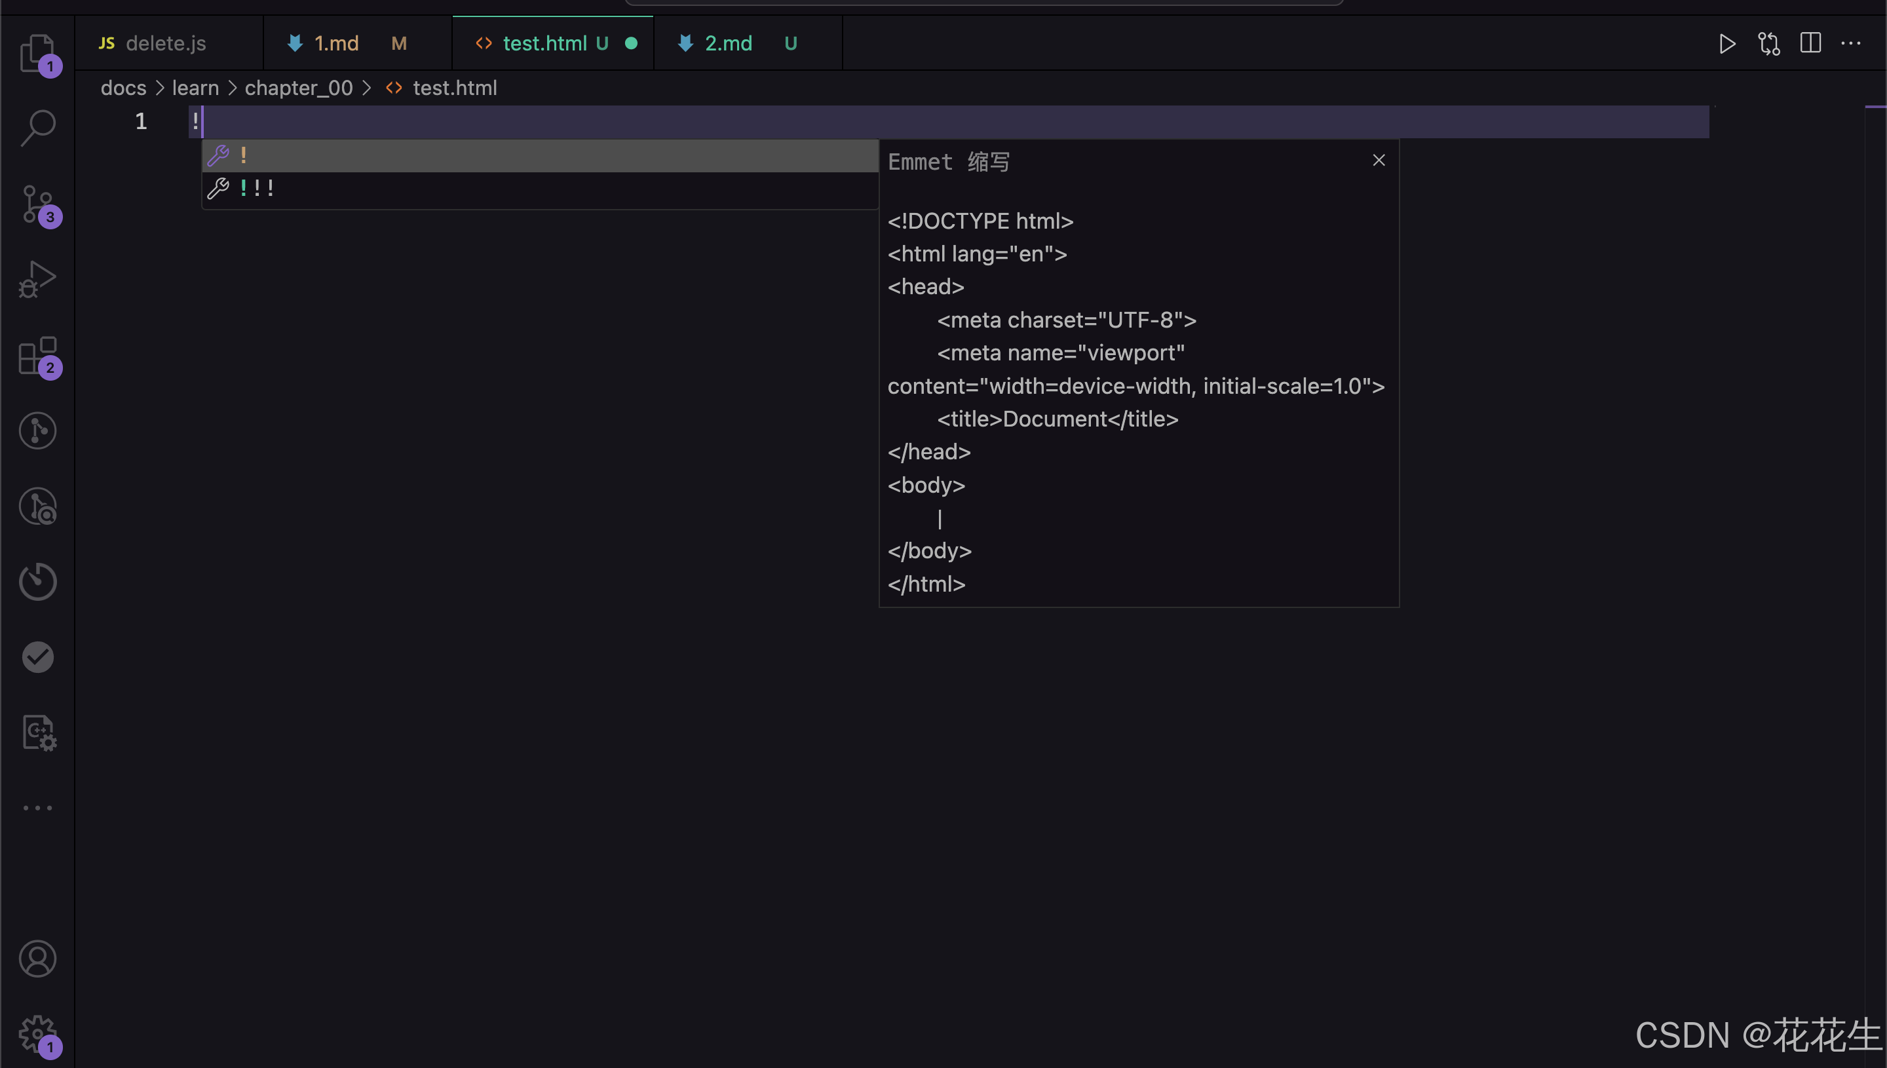Click the docs breadcrumb item
1887x1068 pixels.
pyautogui.click(x=123, y=88)
